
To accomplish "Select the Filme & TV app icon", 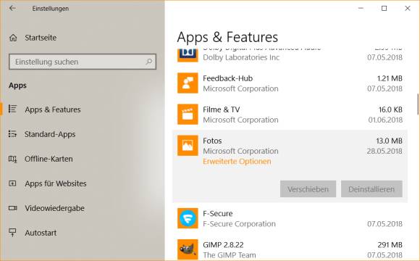I will click(188, 115).
